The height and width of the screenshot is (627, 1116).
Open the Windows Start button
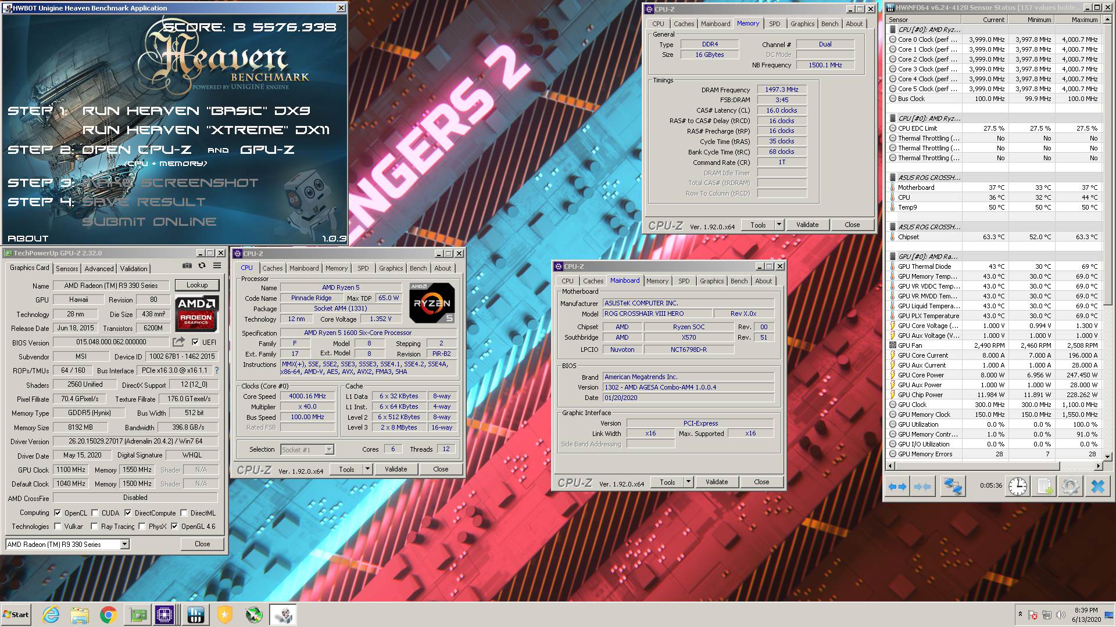[x=16, y=615]
